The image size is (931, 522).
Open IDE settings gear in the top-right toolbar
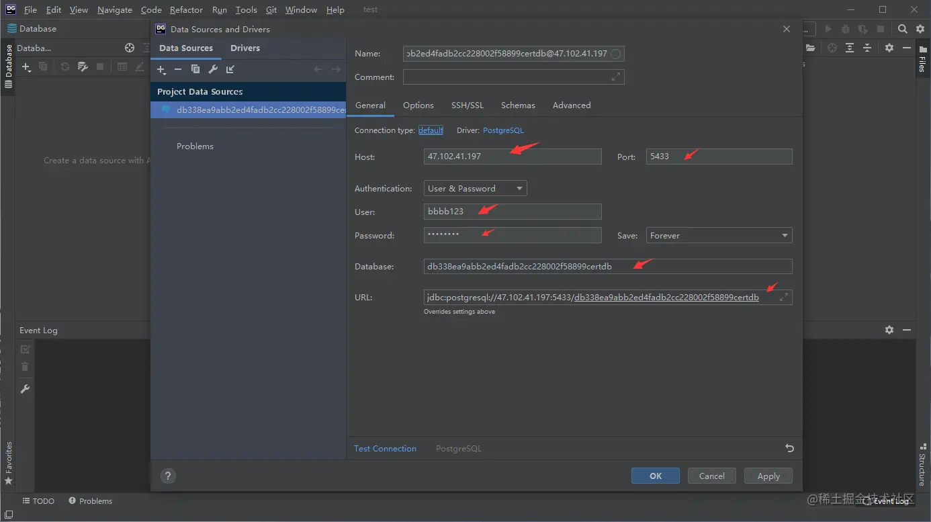pyautogui.click(x=920, y=29)
